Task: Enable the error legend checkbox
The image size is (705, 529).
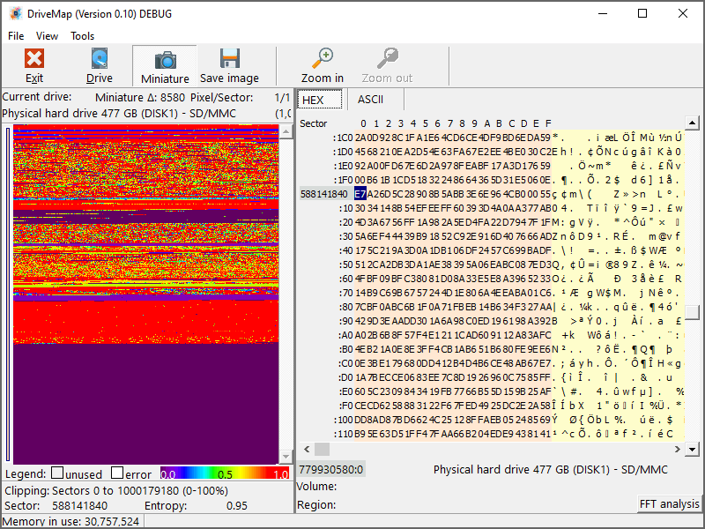Action: click(x=118, y=473)
